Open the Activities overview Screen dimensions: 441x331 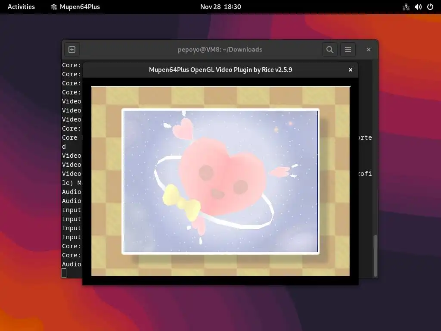pyautogui.click(x=21, y=7)
